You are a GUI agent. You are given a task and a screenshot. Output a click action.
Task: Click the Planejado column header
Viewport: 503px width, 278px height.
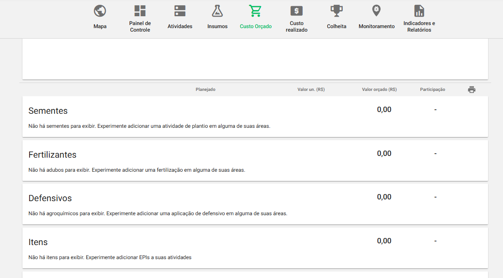click(x=205, y=90)
